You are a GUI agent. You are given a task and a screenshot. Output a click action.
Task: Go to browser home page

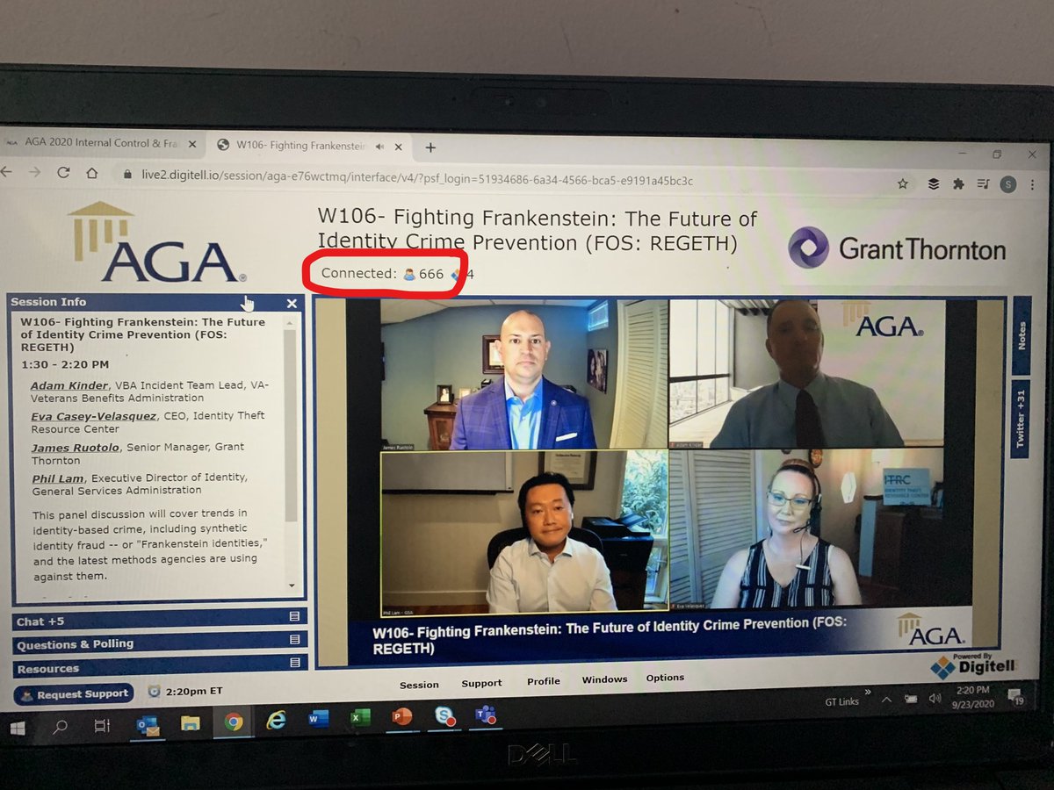point(92,173)
